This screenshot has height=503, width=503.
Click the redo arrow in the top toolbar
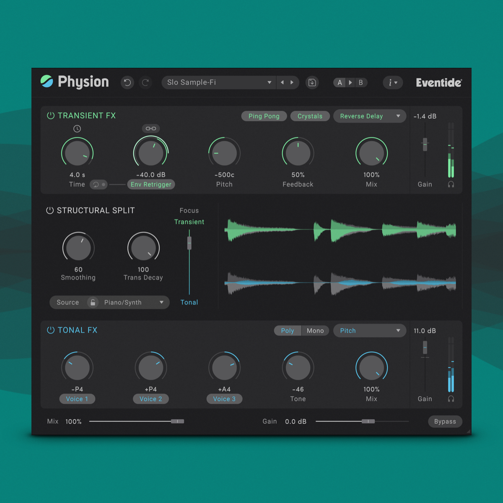click(145, 83)
